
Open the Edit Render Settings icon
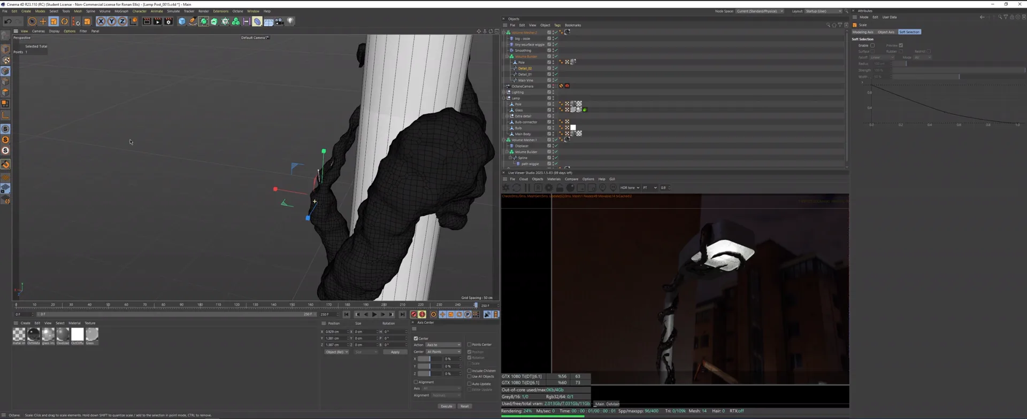(168, 21)
